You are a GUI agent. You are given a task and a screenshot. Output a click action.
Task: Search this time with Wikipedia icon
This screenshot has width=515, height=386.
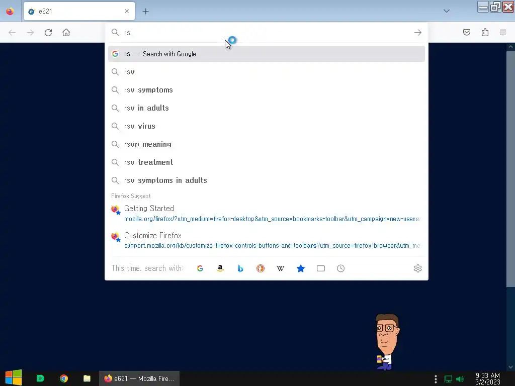point(281,268)
